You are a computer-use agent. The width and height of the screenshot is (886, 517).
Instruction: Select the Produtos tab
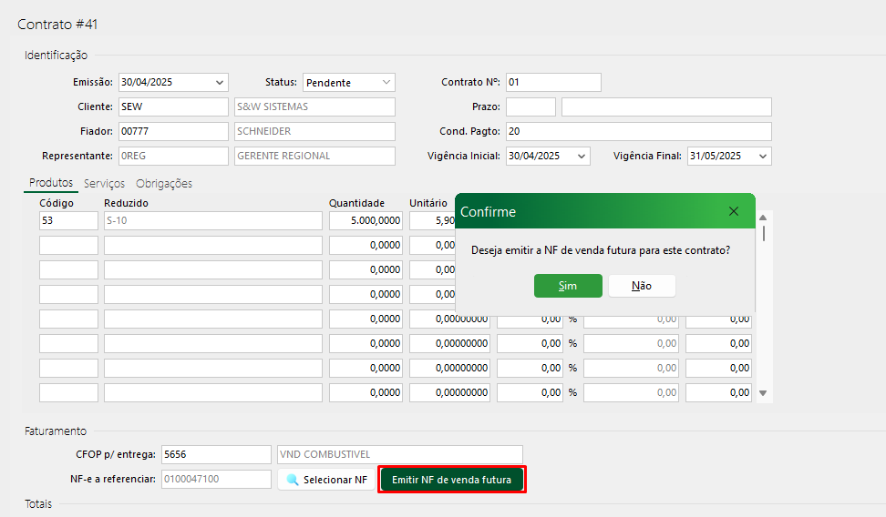(51, 183)
